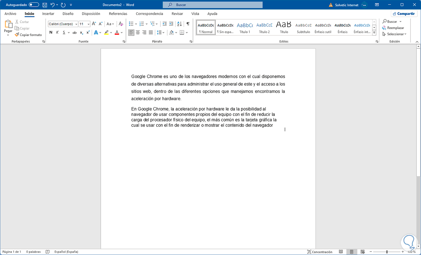Viewport: 421px width, 255px height.
Task: Open the Aa change case dropdown
Action: (110, 24)
